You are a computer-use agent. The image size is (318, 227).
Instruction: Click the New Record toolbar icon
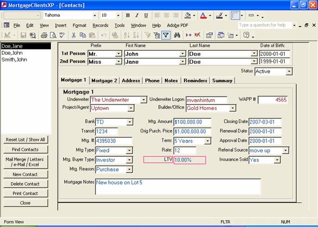(x=188, y=35)
